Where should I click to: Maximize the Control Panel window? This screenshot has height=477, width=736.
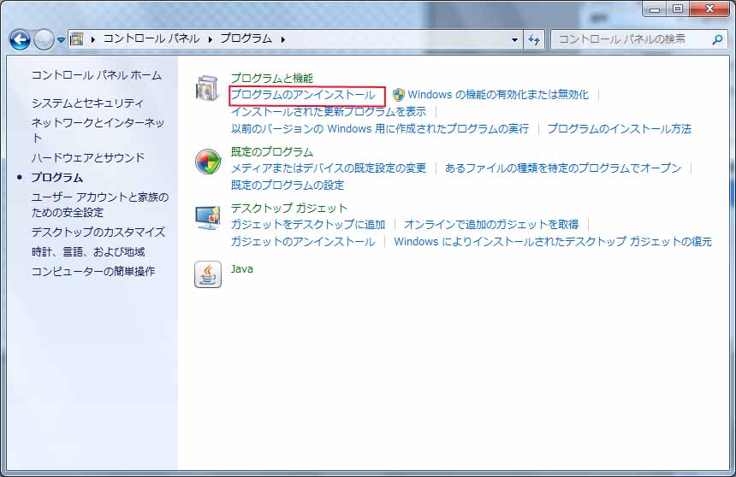[x=678, y=9]
